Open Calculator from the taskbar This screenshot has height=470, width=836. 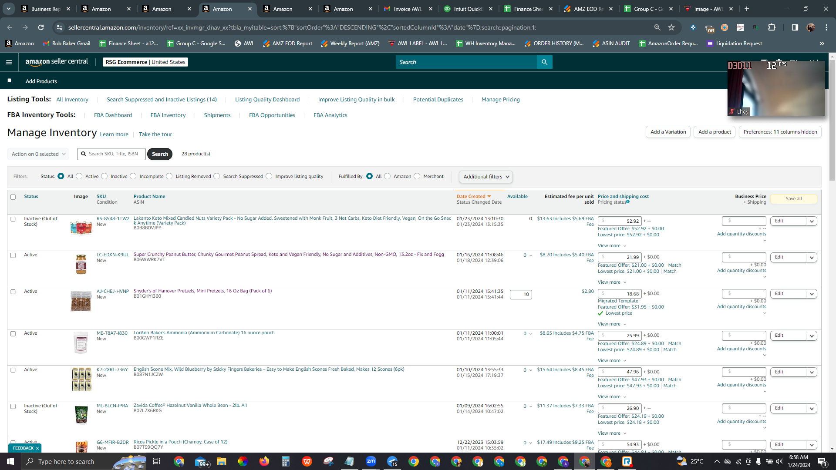pyautogui.click(x=285, y=461)
